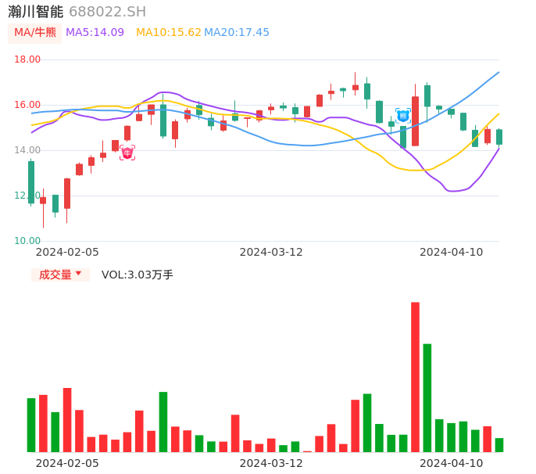Click the last green candlestick on the right

(499, 137)
